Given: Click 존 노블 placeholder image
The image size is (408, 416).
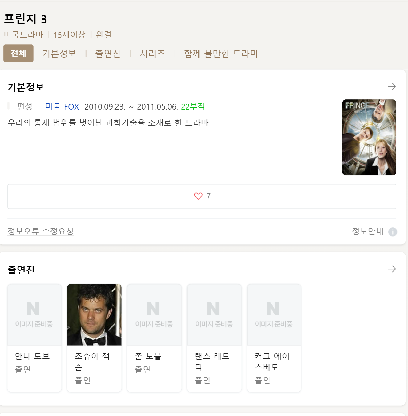Looking at the screenshot, I should 154,314.
